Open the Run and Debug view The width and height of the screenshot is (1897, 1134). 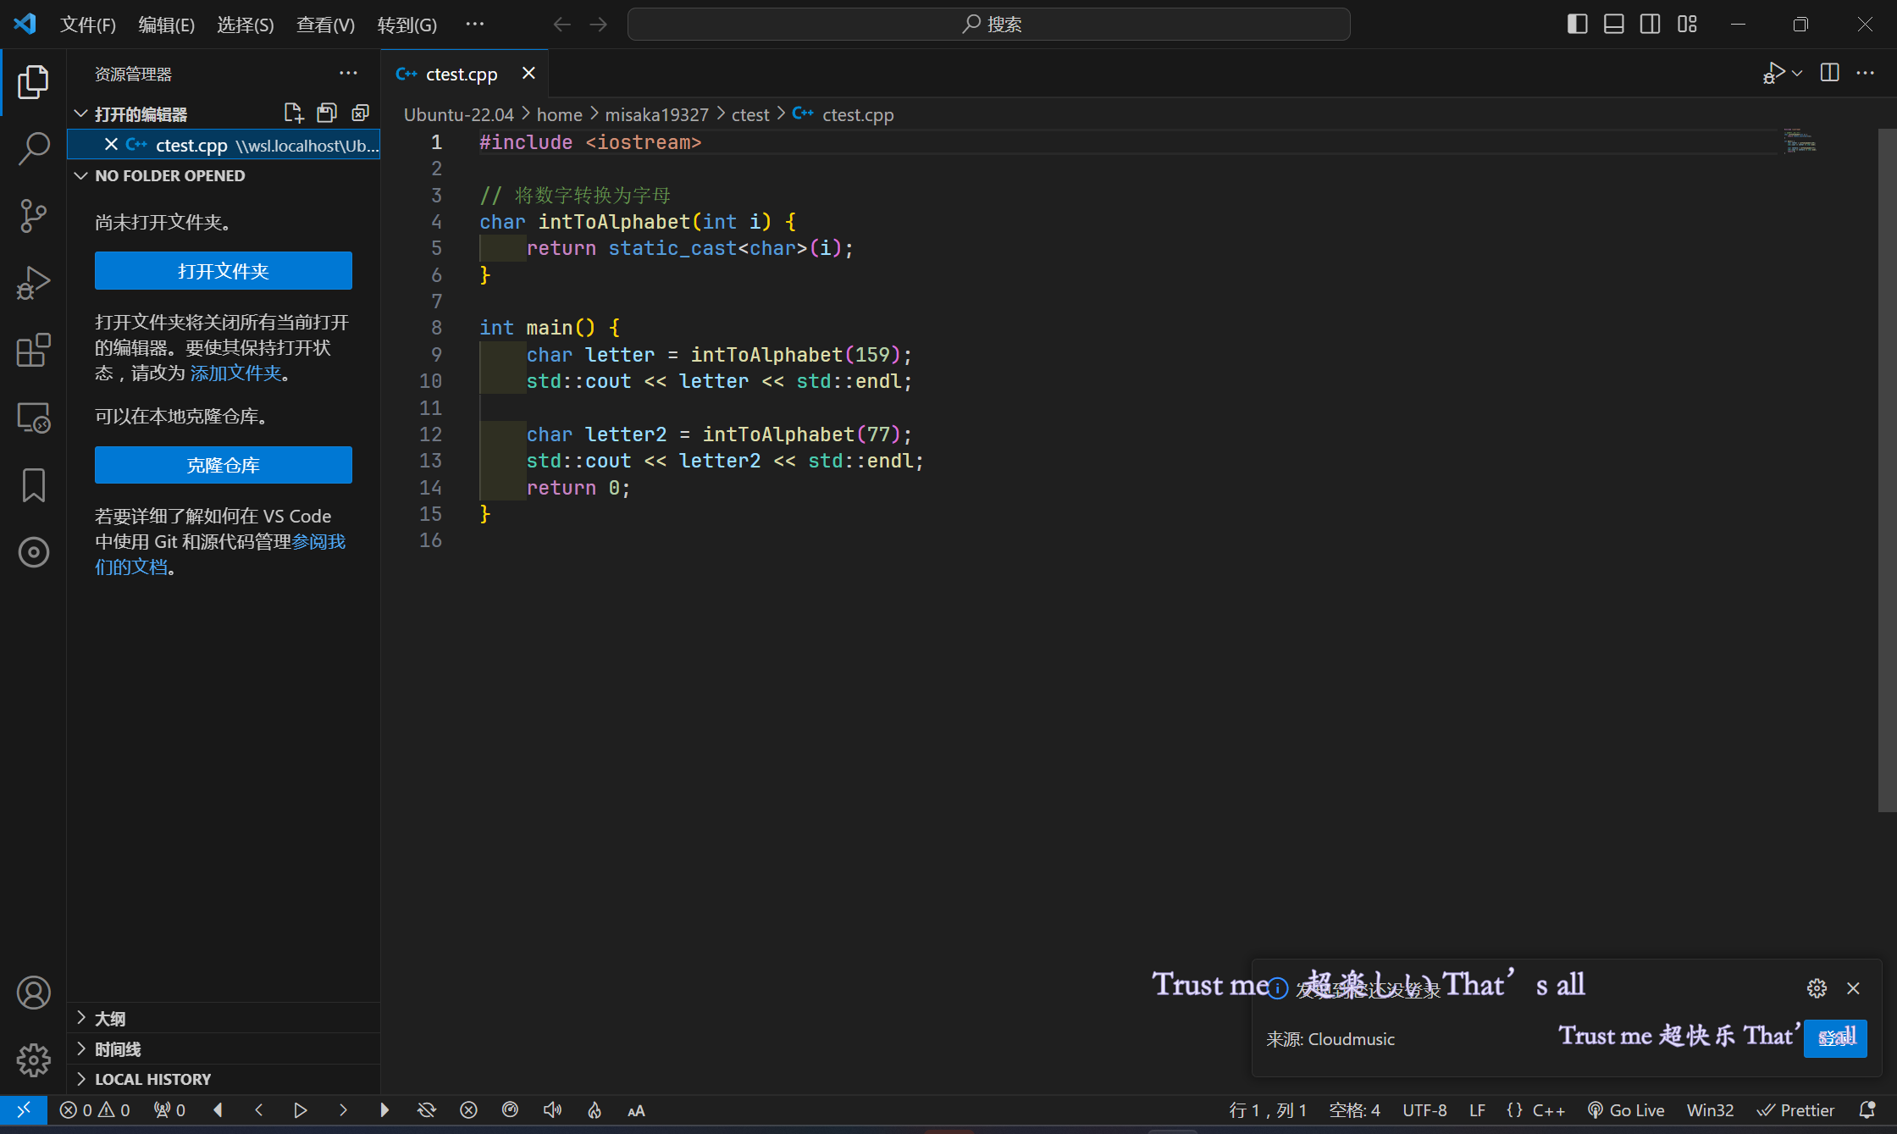pyautogui.click(x=33, y=283)
